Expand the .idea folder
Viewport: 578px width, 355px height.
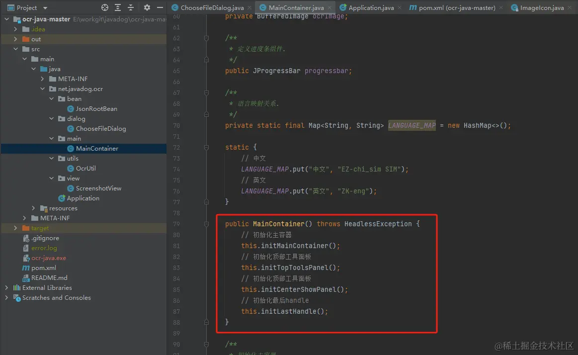point(15,29)
